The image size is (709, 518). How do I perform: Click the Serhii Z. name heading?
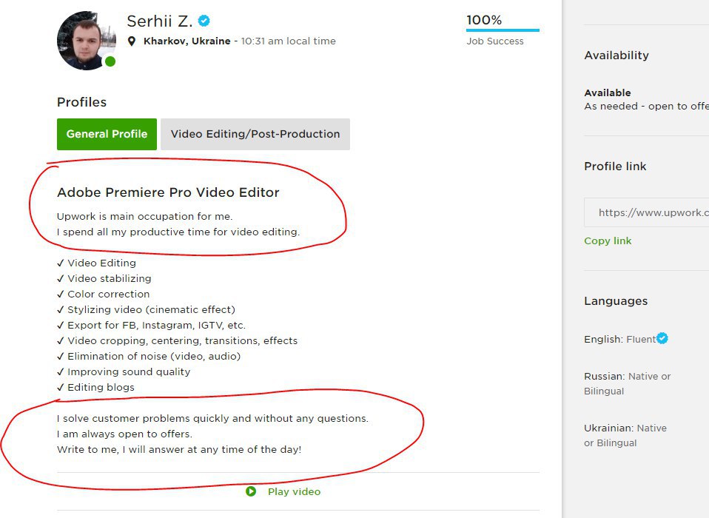(x=160, y=21)
